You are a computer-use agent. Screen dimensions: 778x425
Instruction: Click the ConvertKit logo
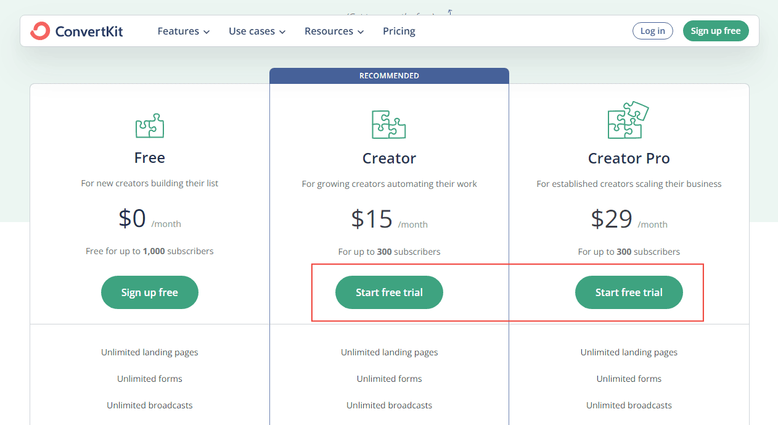[x=76, y=30]
